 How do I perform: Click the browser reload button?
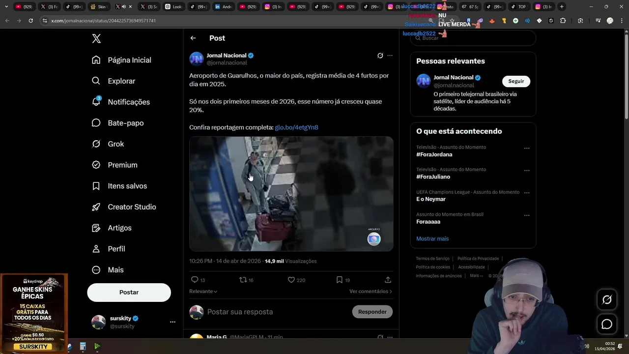(30, 21)
